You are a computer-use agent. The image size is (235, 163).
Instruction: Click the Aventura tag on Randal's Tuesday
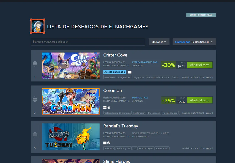coord(109,148)
